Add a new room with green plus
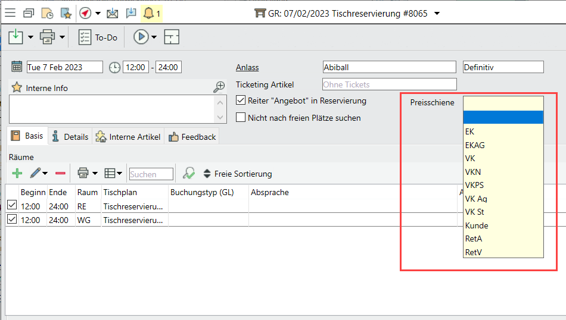 [x=17, y=173]
